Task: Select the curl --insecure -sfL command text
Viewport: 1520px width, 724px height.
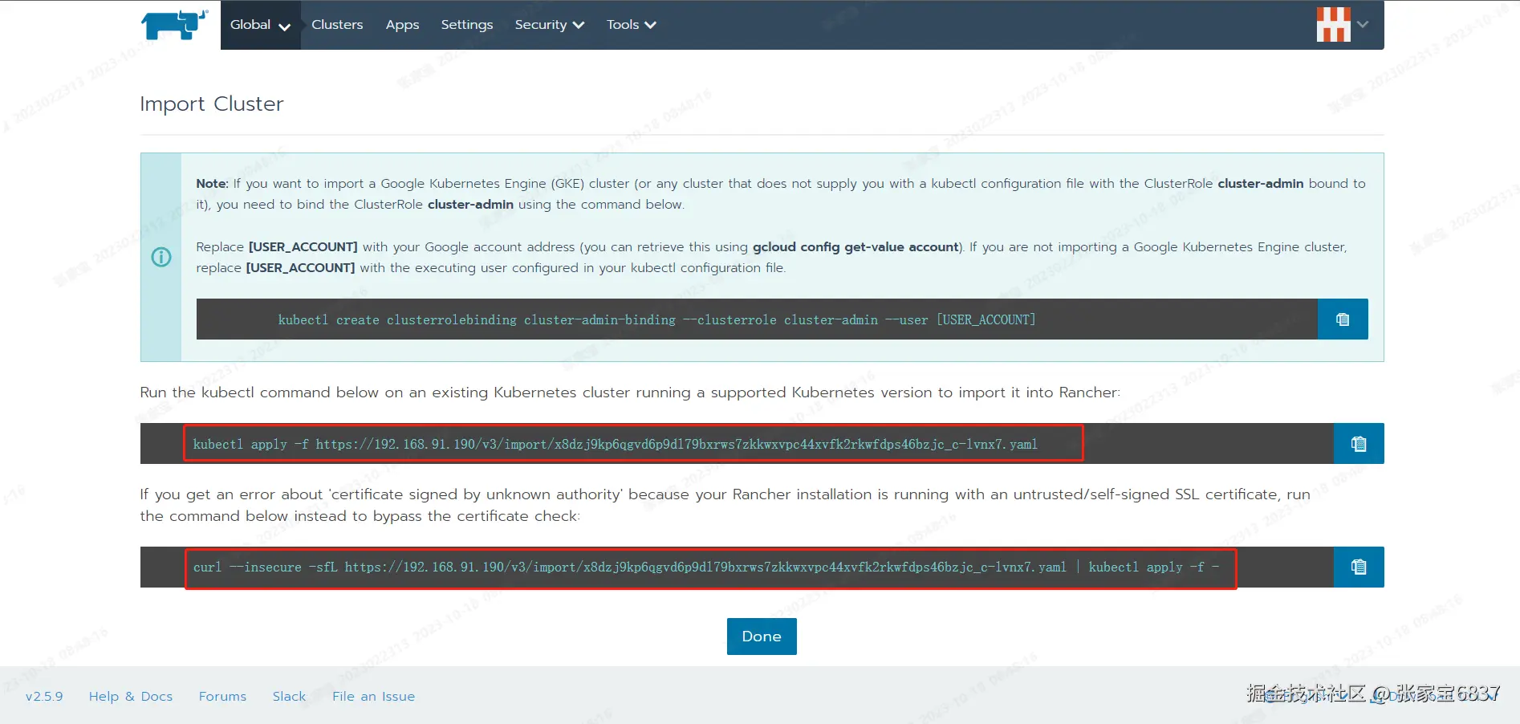Action: click(x=706, y=567)
